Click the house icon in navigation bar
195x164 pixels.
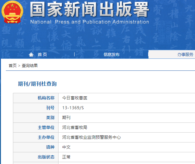pos(31,54)
